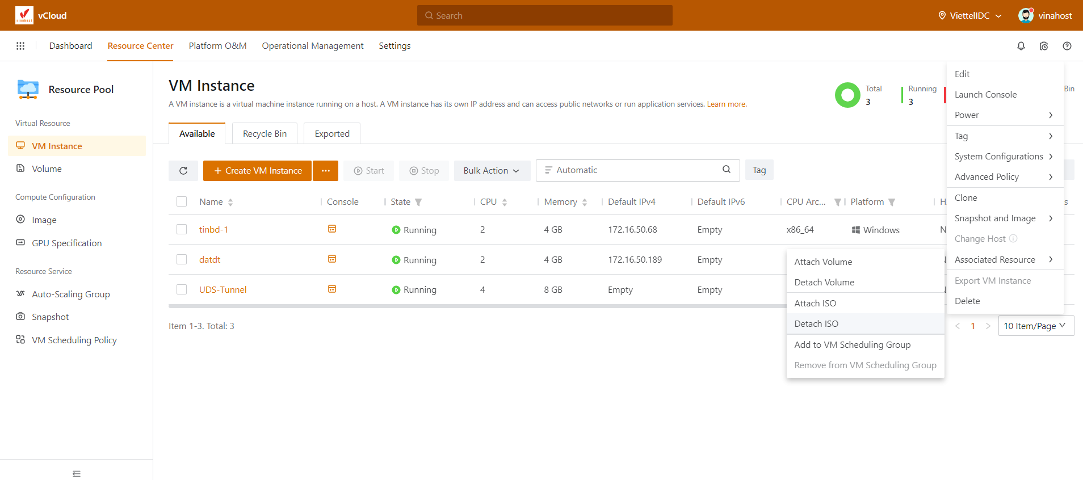Image resolution: width=1083 pixels, height=480 pixels.
Task: Choose Detach ISO from the submenu
Action: click(x=816, y=323)
